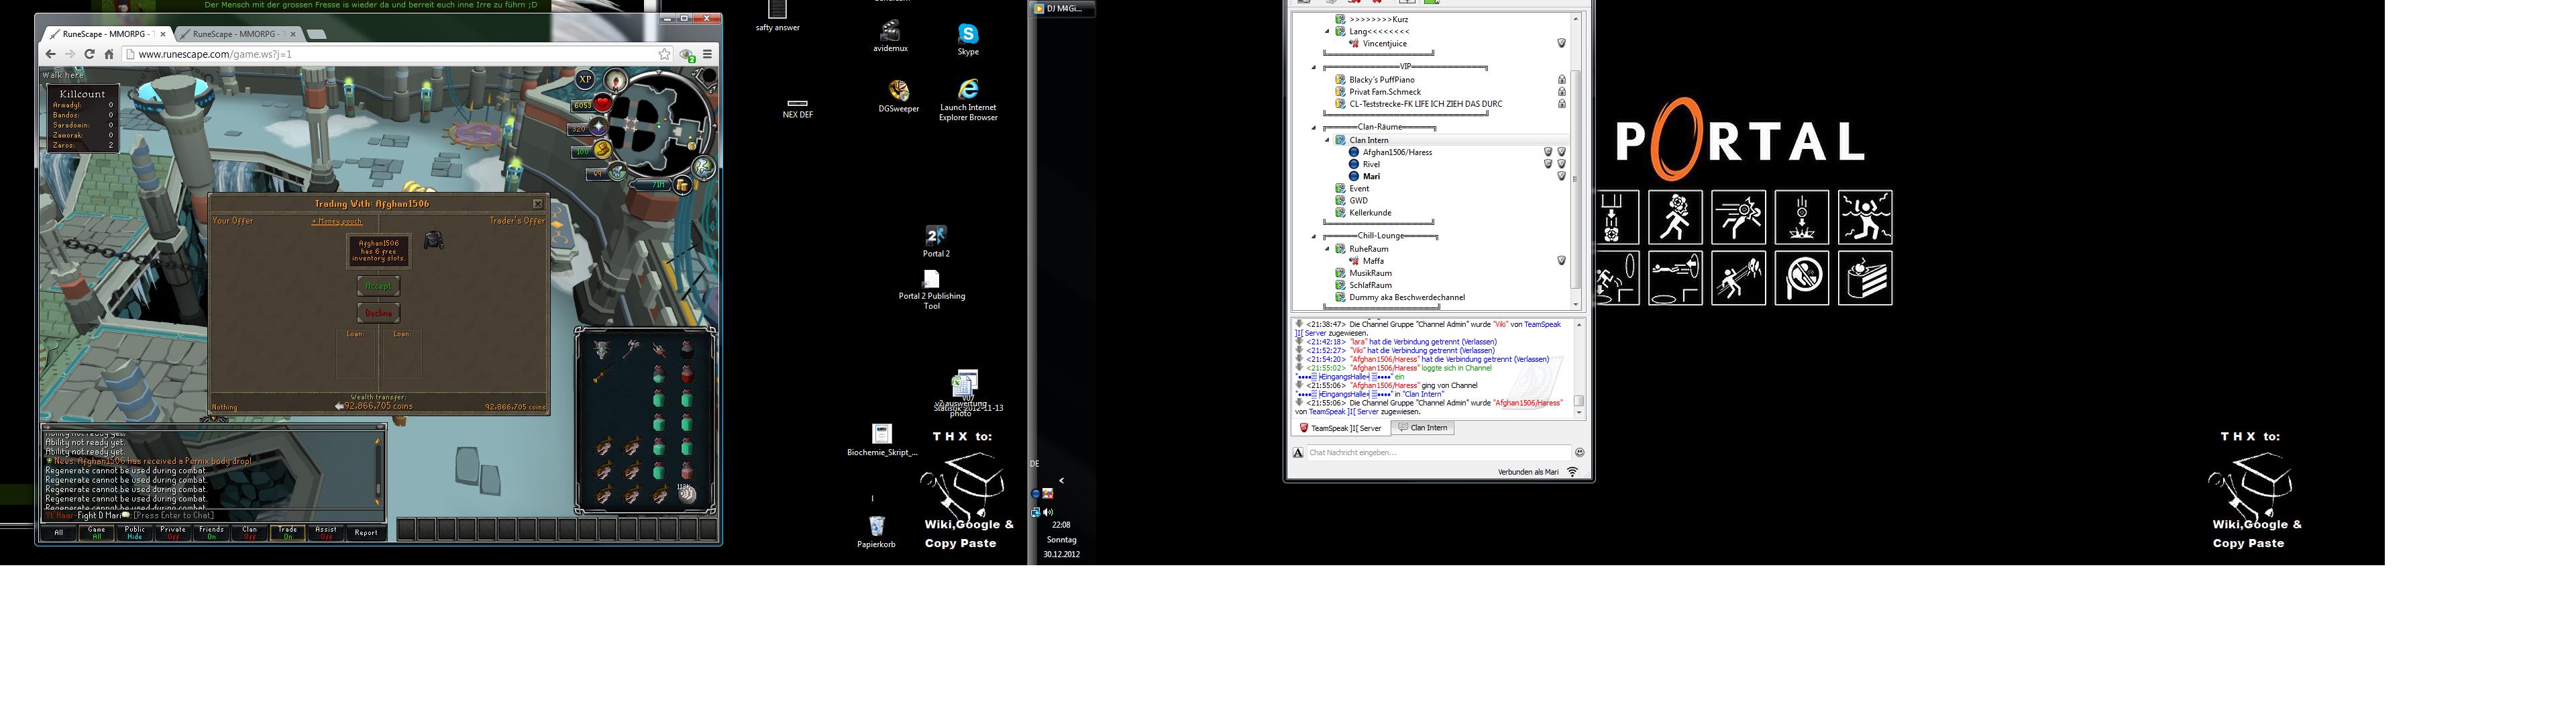
Task: Decline the trade offer
Action: [x=378, y=313]
